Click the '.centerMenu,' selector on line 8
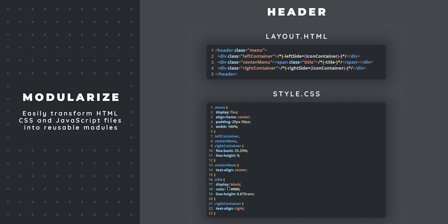The width and height of the screenshot is (448, 224). [226, 141]
